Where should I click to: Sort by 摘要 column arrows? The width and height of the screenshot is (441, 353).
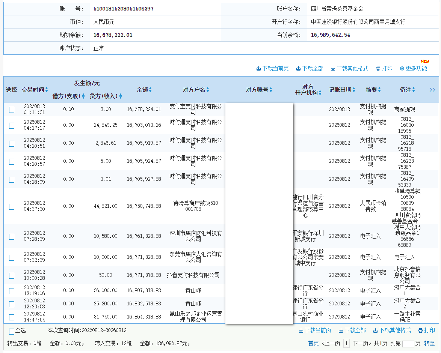(x=379, y=90)
